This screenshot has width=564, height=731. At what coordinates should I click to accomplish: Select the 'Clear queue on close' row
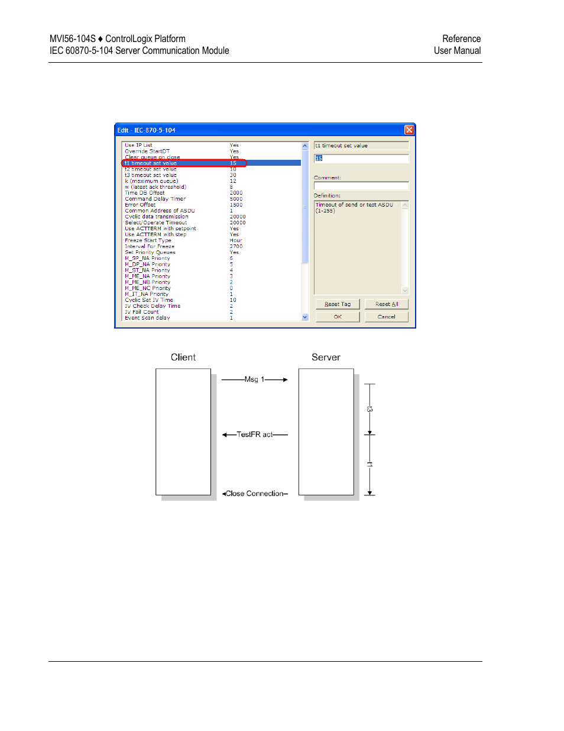(x=212, y=157)
